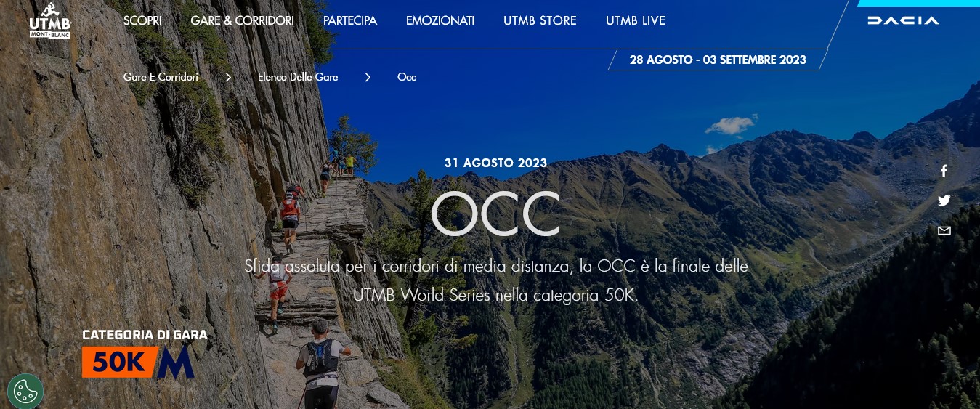980x409 pixels.
Task: Click the OCC race title
Action: tap(495, 214)
